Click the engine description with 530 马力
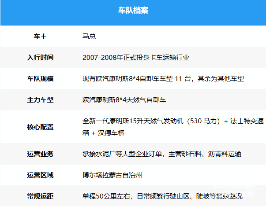 (173, 121)
